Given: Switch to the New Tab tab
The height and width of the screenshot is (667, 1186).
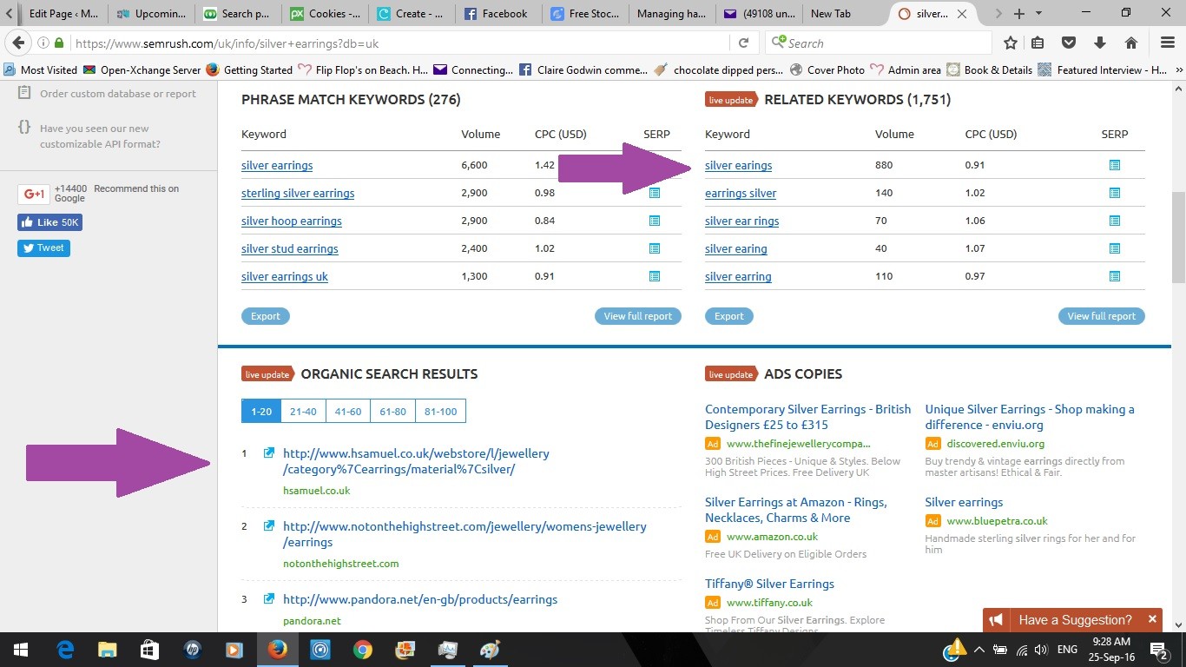Looking at the screenshot, I should (x=844, y=13).
